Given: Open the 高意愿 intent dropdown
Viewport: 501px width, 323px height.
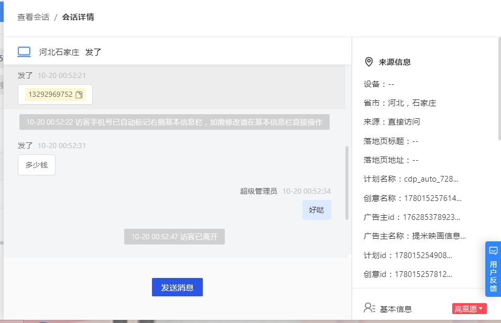Looking at the screenshot, I should [469, 309].
